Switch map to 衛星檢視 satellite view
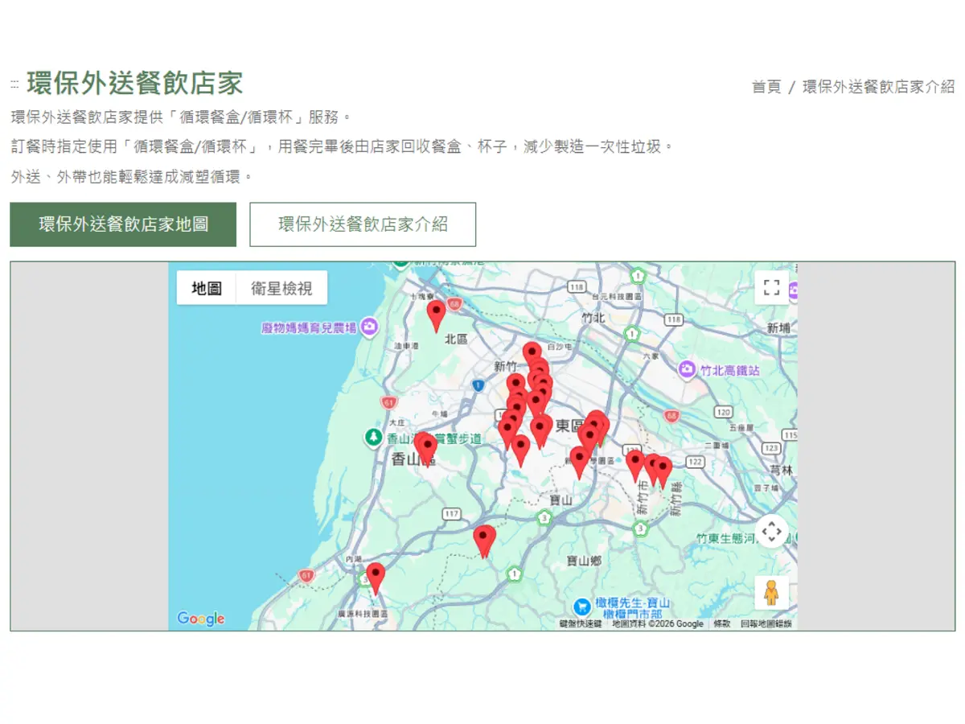The image size is (965, 724). [x=281, y=288]
